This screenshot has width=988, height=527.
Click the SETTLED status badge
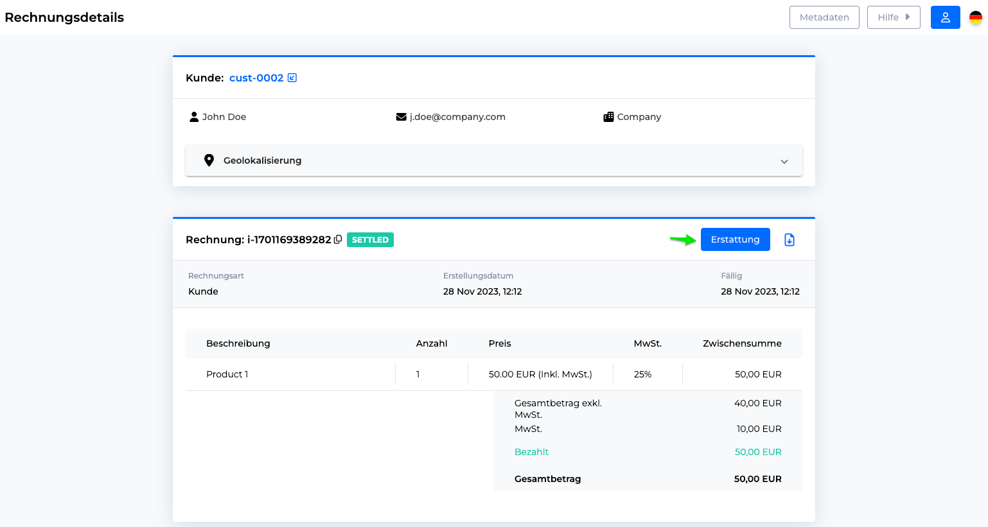[370, 239]
